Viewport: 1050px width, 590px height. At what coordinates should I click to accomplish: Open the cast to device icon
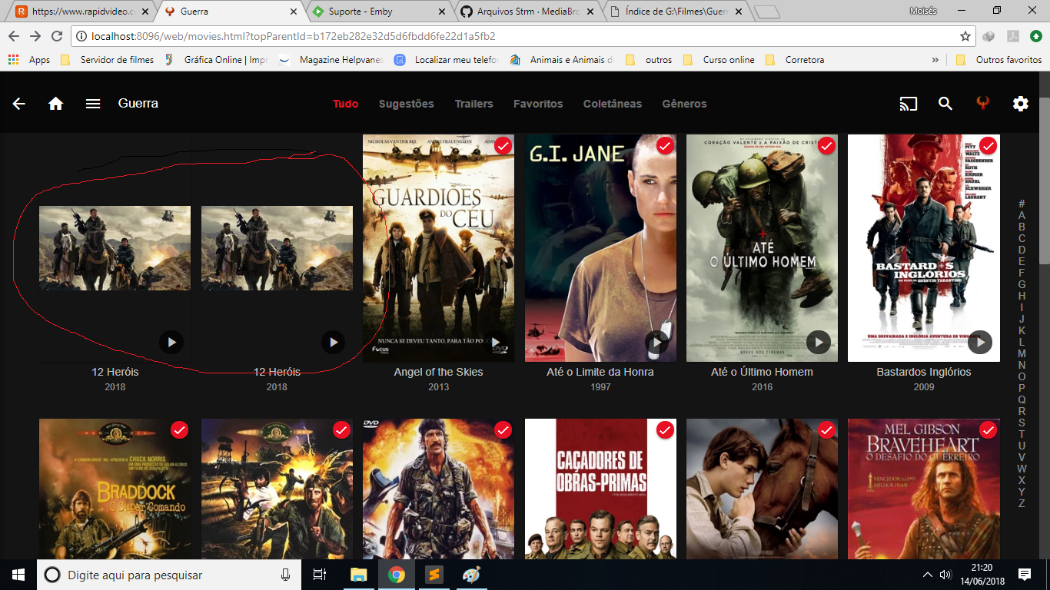tap(909, 104)
